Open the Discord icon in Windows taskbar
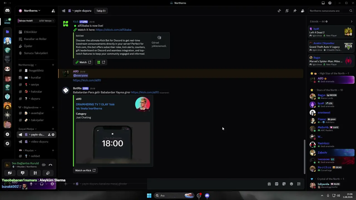This screenshot has height=200, width=356. [207, 196]
